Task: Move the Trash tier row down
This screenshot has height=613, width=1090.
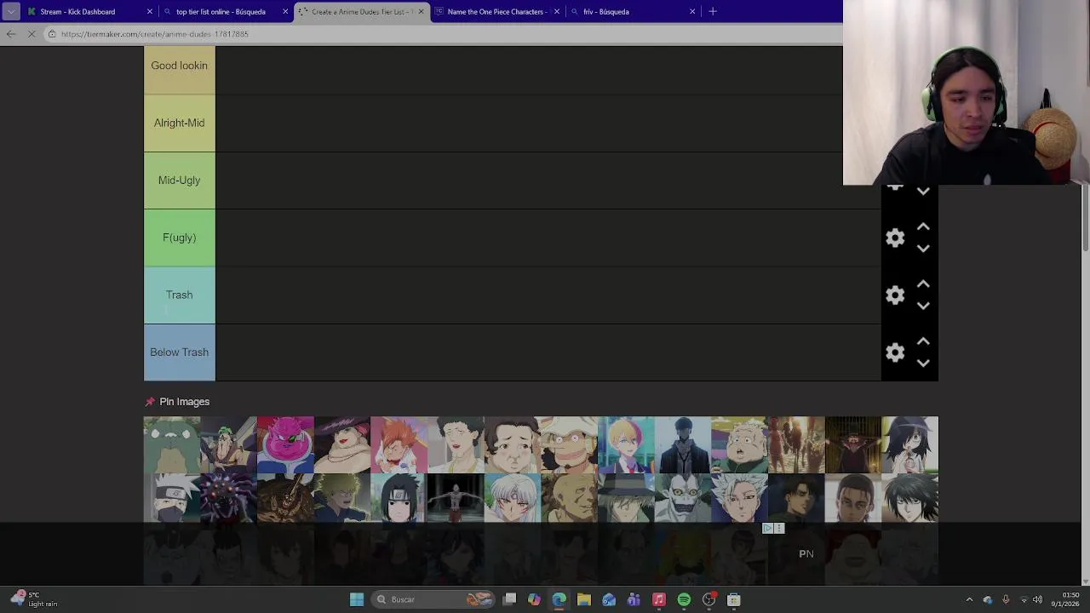Action: 923,306
